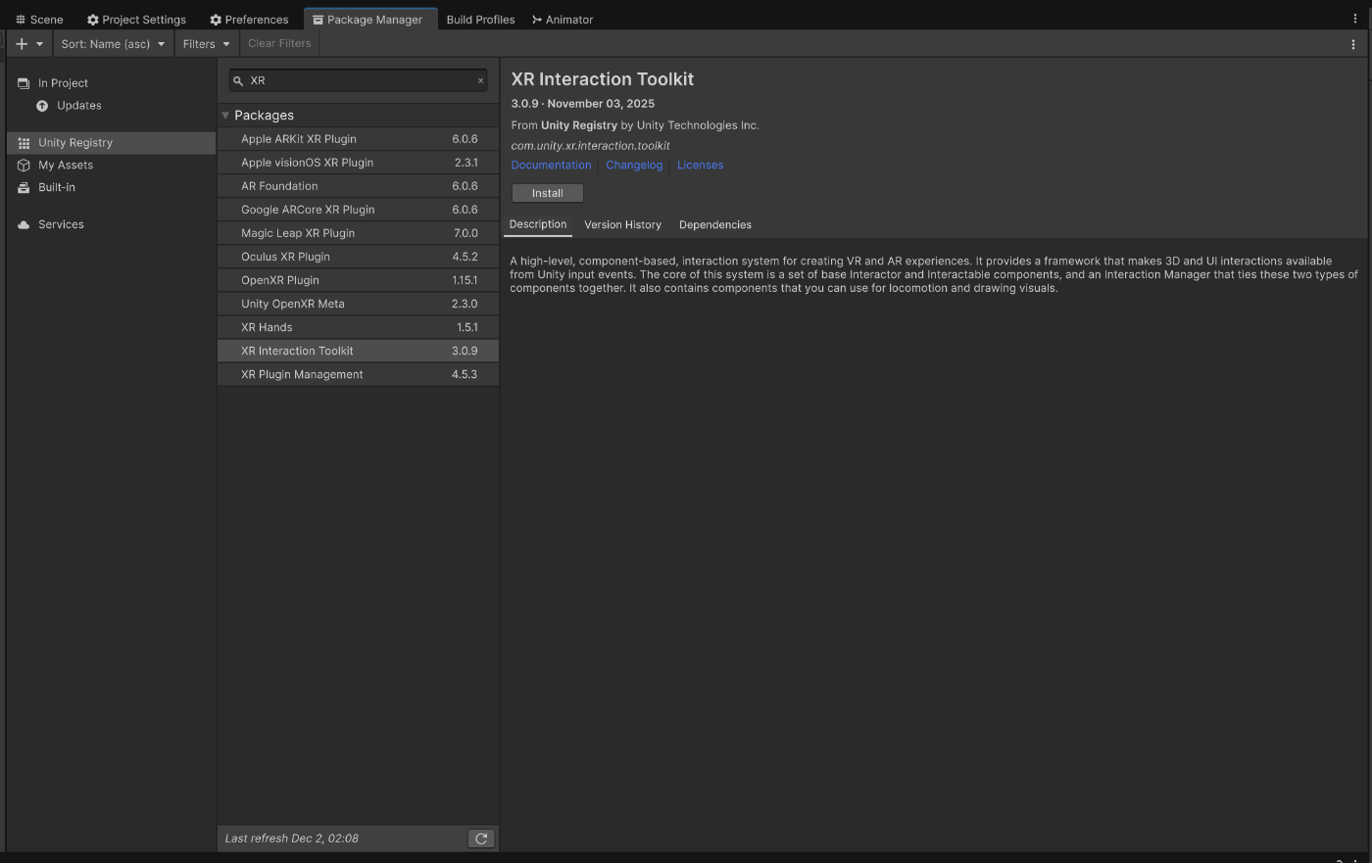1372x863 pixels.
Task: Click the search field containing XR
Action: click(x=358, y=80)
